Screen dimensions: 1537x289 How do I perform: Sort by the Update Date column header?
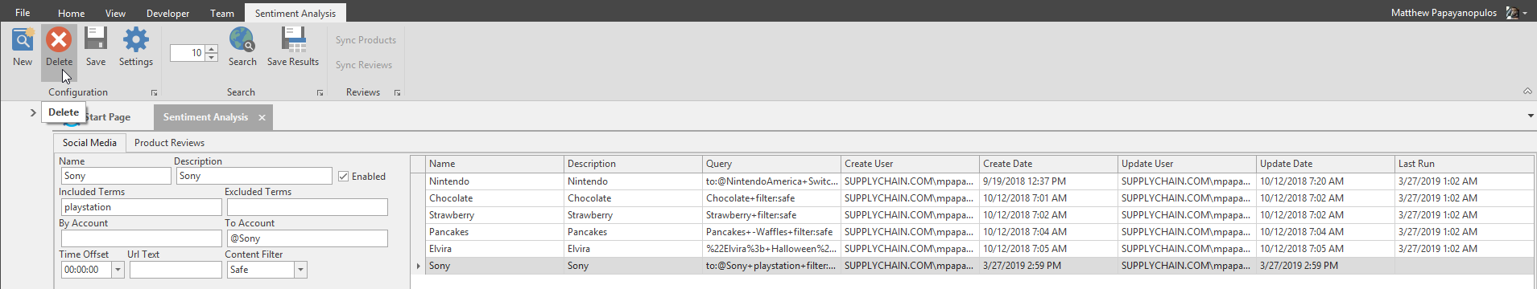1325,164
